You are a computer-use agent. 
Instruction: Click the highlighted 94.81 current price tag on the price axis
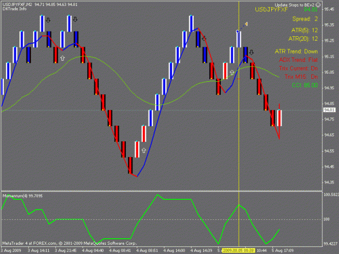pyautogui.click(x=329, y=110)
